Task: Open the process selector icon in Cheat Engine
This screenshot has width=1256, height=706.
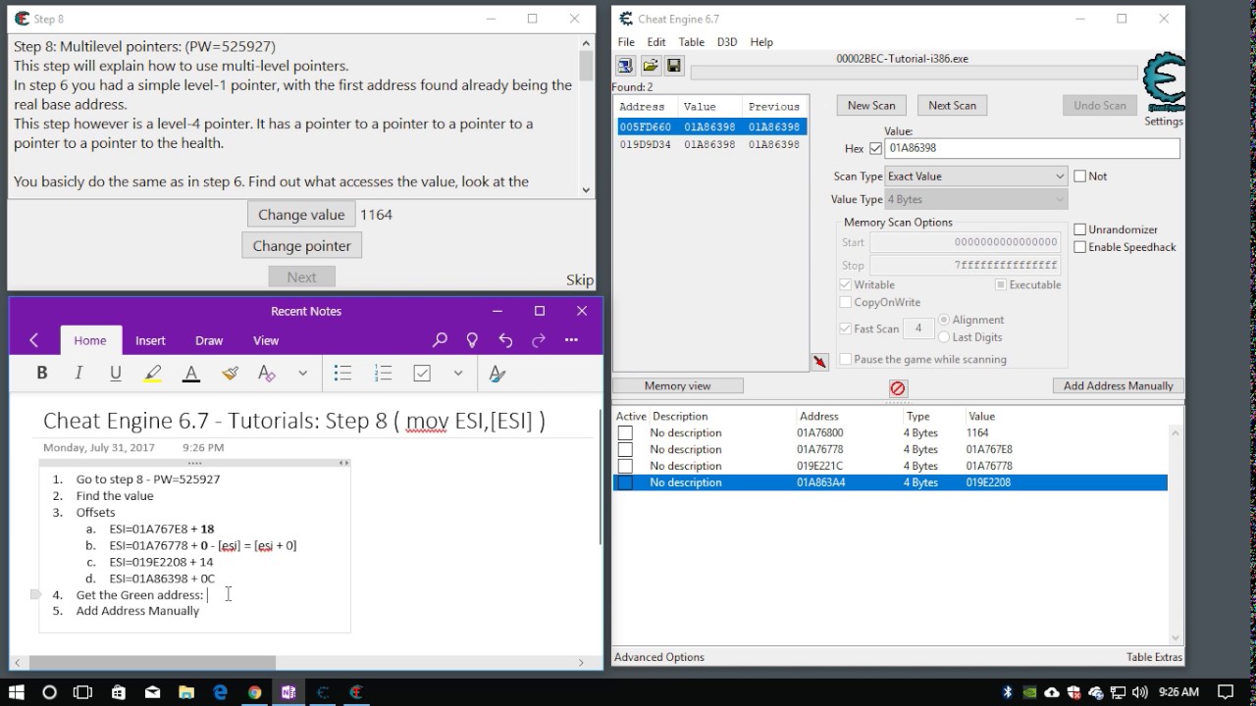Action: [x=625, y=66]
